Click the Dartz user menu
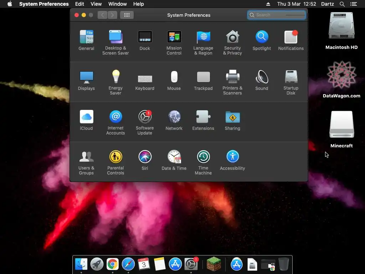This screenshot has width=365, height=274. coord(328,4)
